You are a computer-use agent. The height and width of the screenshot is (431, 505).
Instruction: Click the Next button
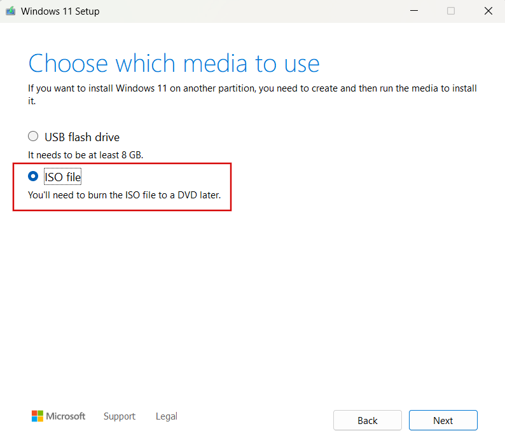[x=443, y=420]
